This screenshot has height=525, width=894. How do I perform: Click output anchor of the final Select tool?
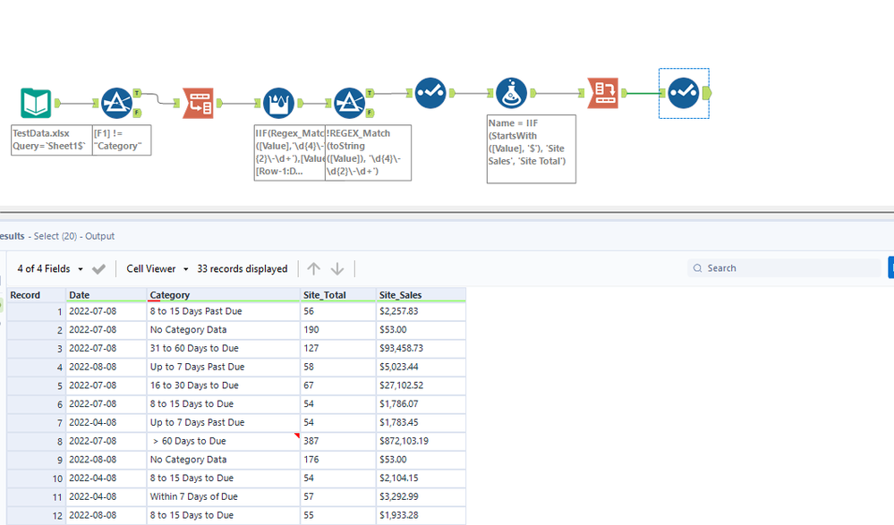(x=707, y=93)
